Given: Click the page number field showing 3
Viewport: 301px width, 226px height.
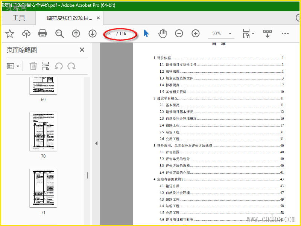Looking at the screenshot, I should coord(109,34).
